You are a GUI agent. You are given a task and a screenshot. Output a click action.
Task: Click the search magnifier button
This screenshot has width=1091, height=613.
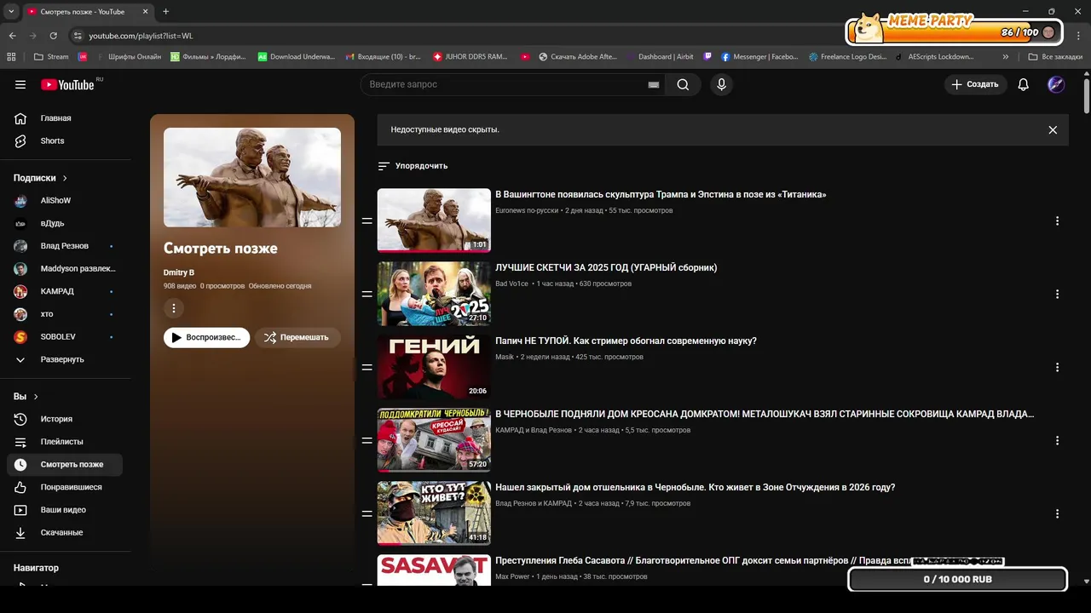click(x=683, y=84)
